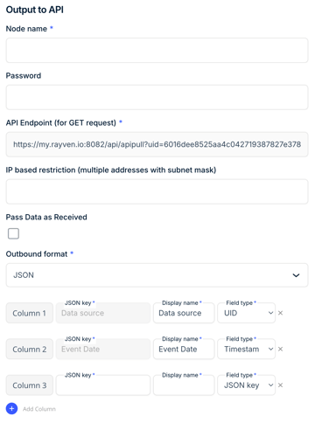Select the API Endpoint URL field
This screenshot has height=430, width=315.
coord(157,144)
